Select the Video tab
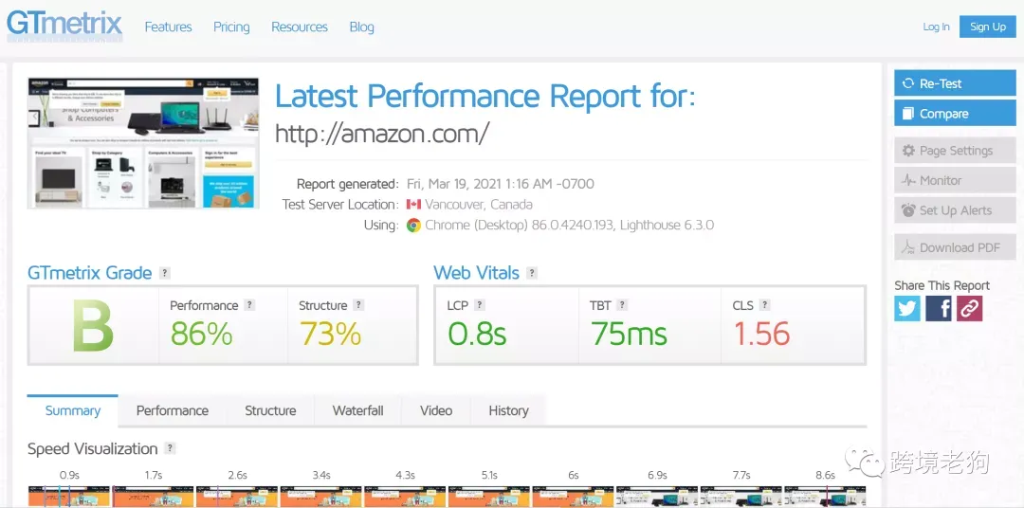 point(436,410)
